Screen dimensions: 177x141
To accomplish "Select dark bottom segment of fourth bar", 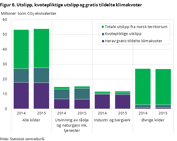I will (82, 104).
